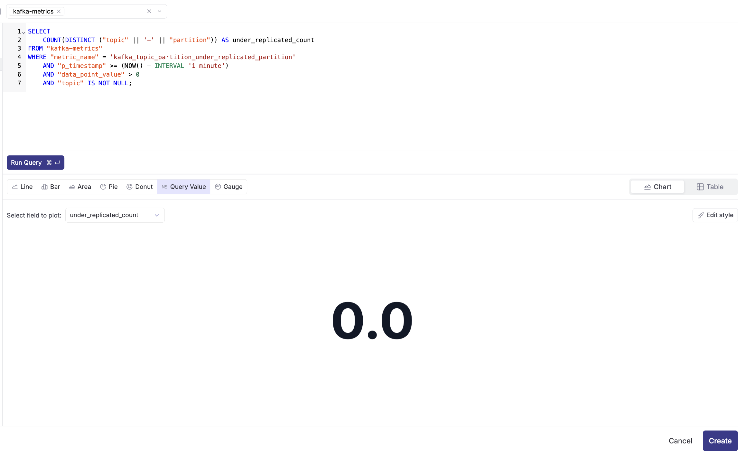The height and width of the screenshot is (455, 744).
Task: Switch to the Table view
Action: [710, 187]
